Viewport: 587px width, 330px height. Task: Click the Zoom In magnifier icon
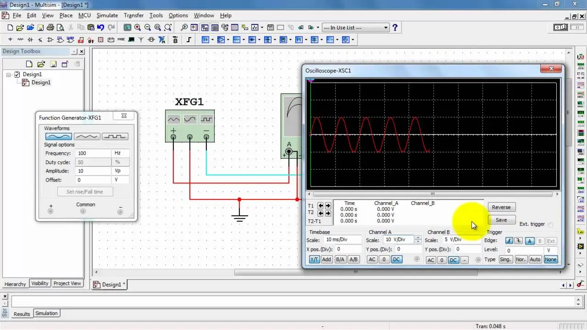138,27
